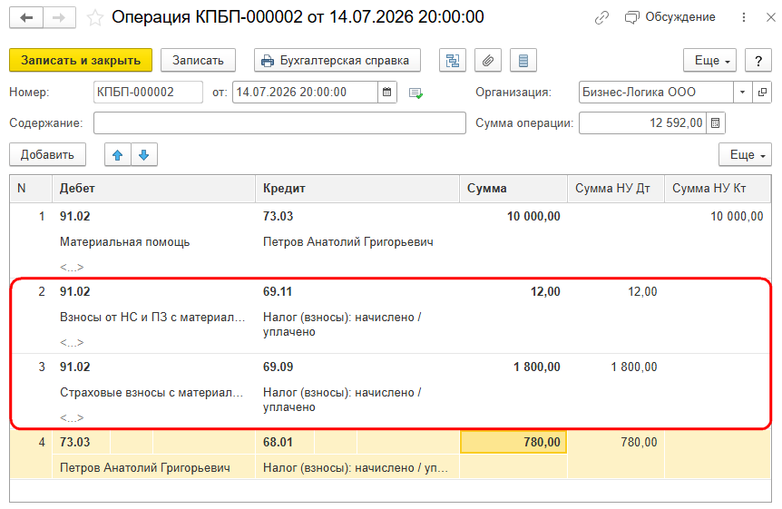Go forward with the right arrow button
Image resolution: width=782 pixels, height=509 pixels.
(x=59, y=18)
